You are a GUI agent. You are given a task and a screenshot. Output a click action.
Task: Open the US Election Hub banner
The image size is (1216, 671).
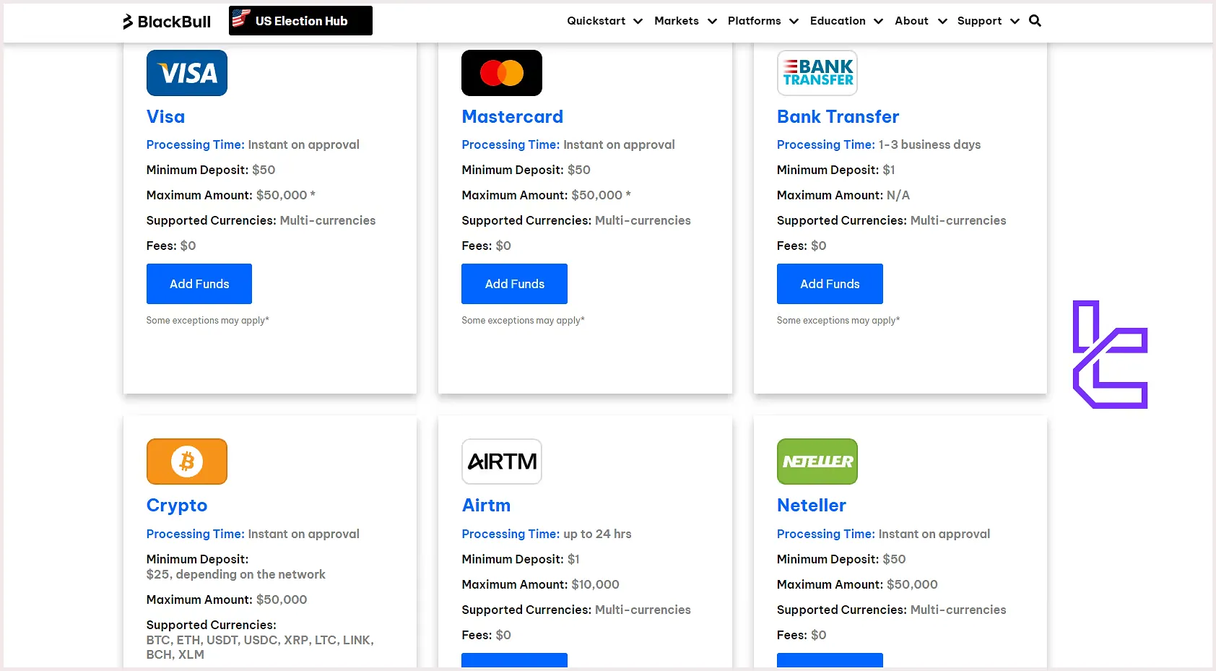(300, 20)
